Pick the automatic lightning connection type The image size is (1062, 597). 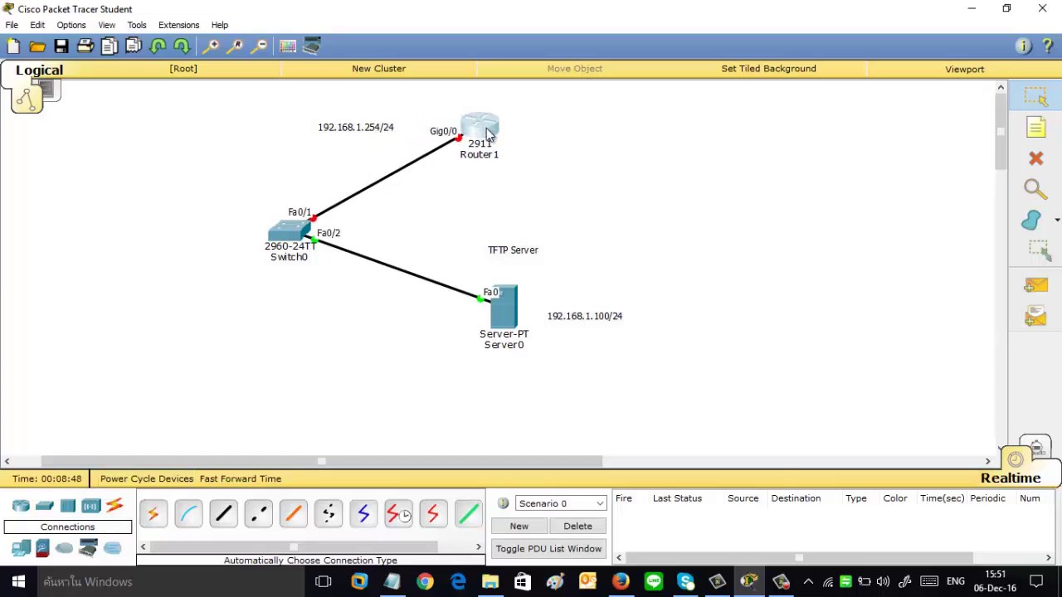(x=153, y=514)
